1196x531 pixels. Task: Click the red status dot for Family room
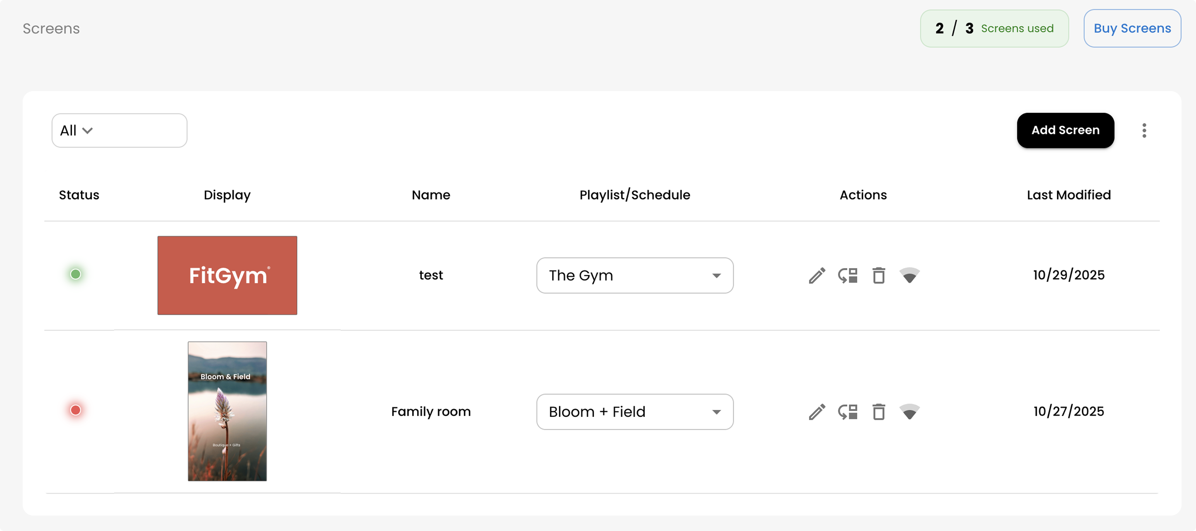(76, 410)
